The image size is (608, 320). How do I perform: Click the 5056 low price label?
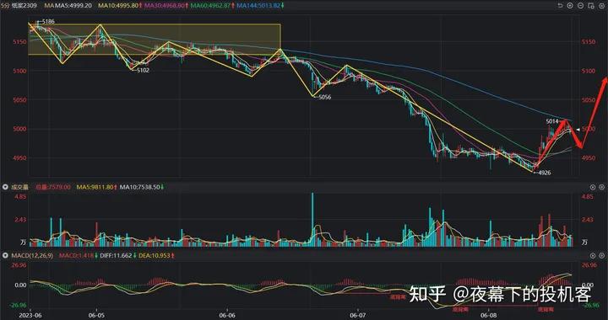(x=324, y=98)
